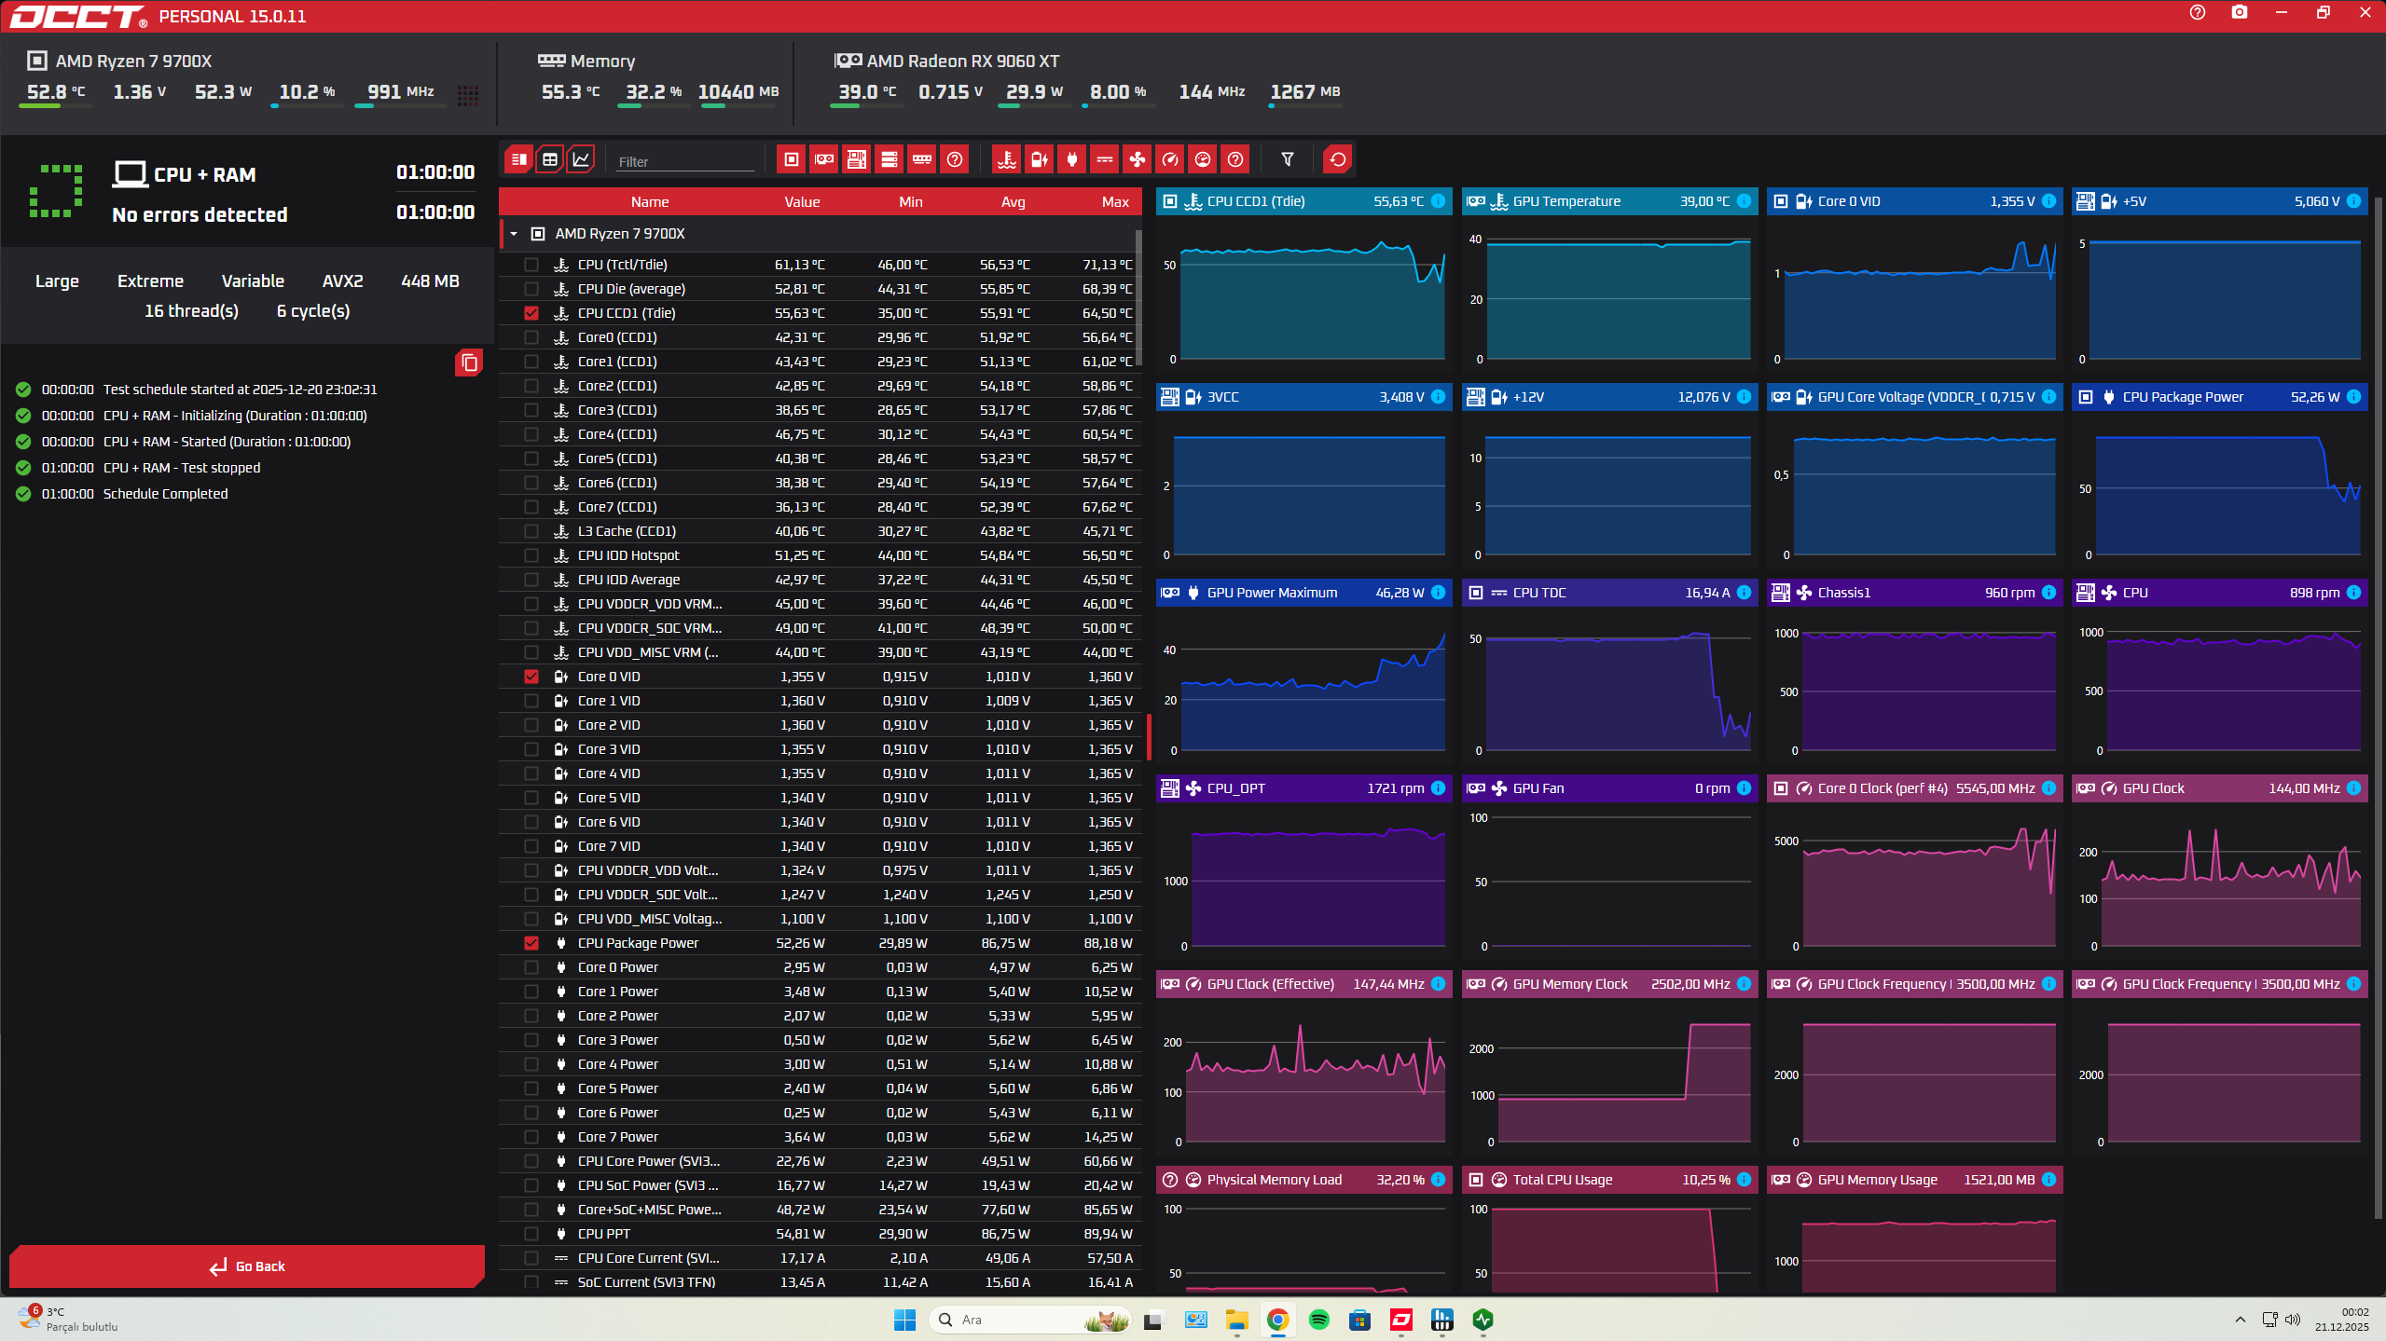The image size is (2386, 1341).
Task: Focus the Filter text field
Action: coord(685,161)
